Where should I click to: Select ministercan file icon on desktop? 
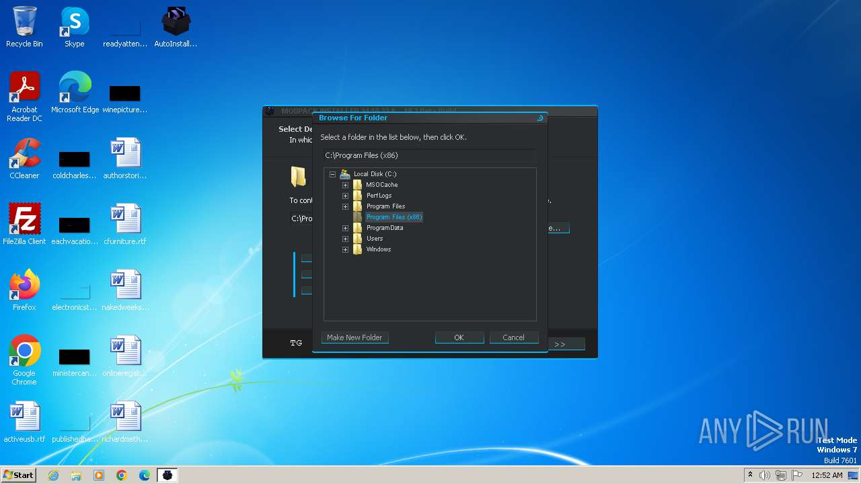click(x=74, y=361)
